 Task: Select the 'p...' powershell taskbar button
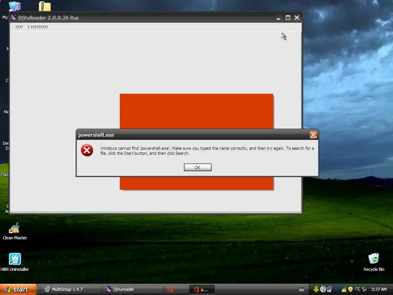coord(202,290)
